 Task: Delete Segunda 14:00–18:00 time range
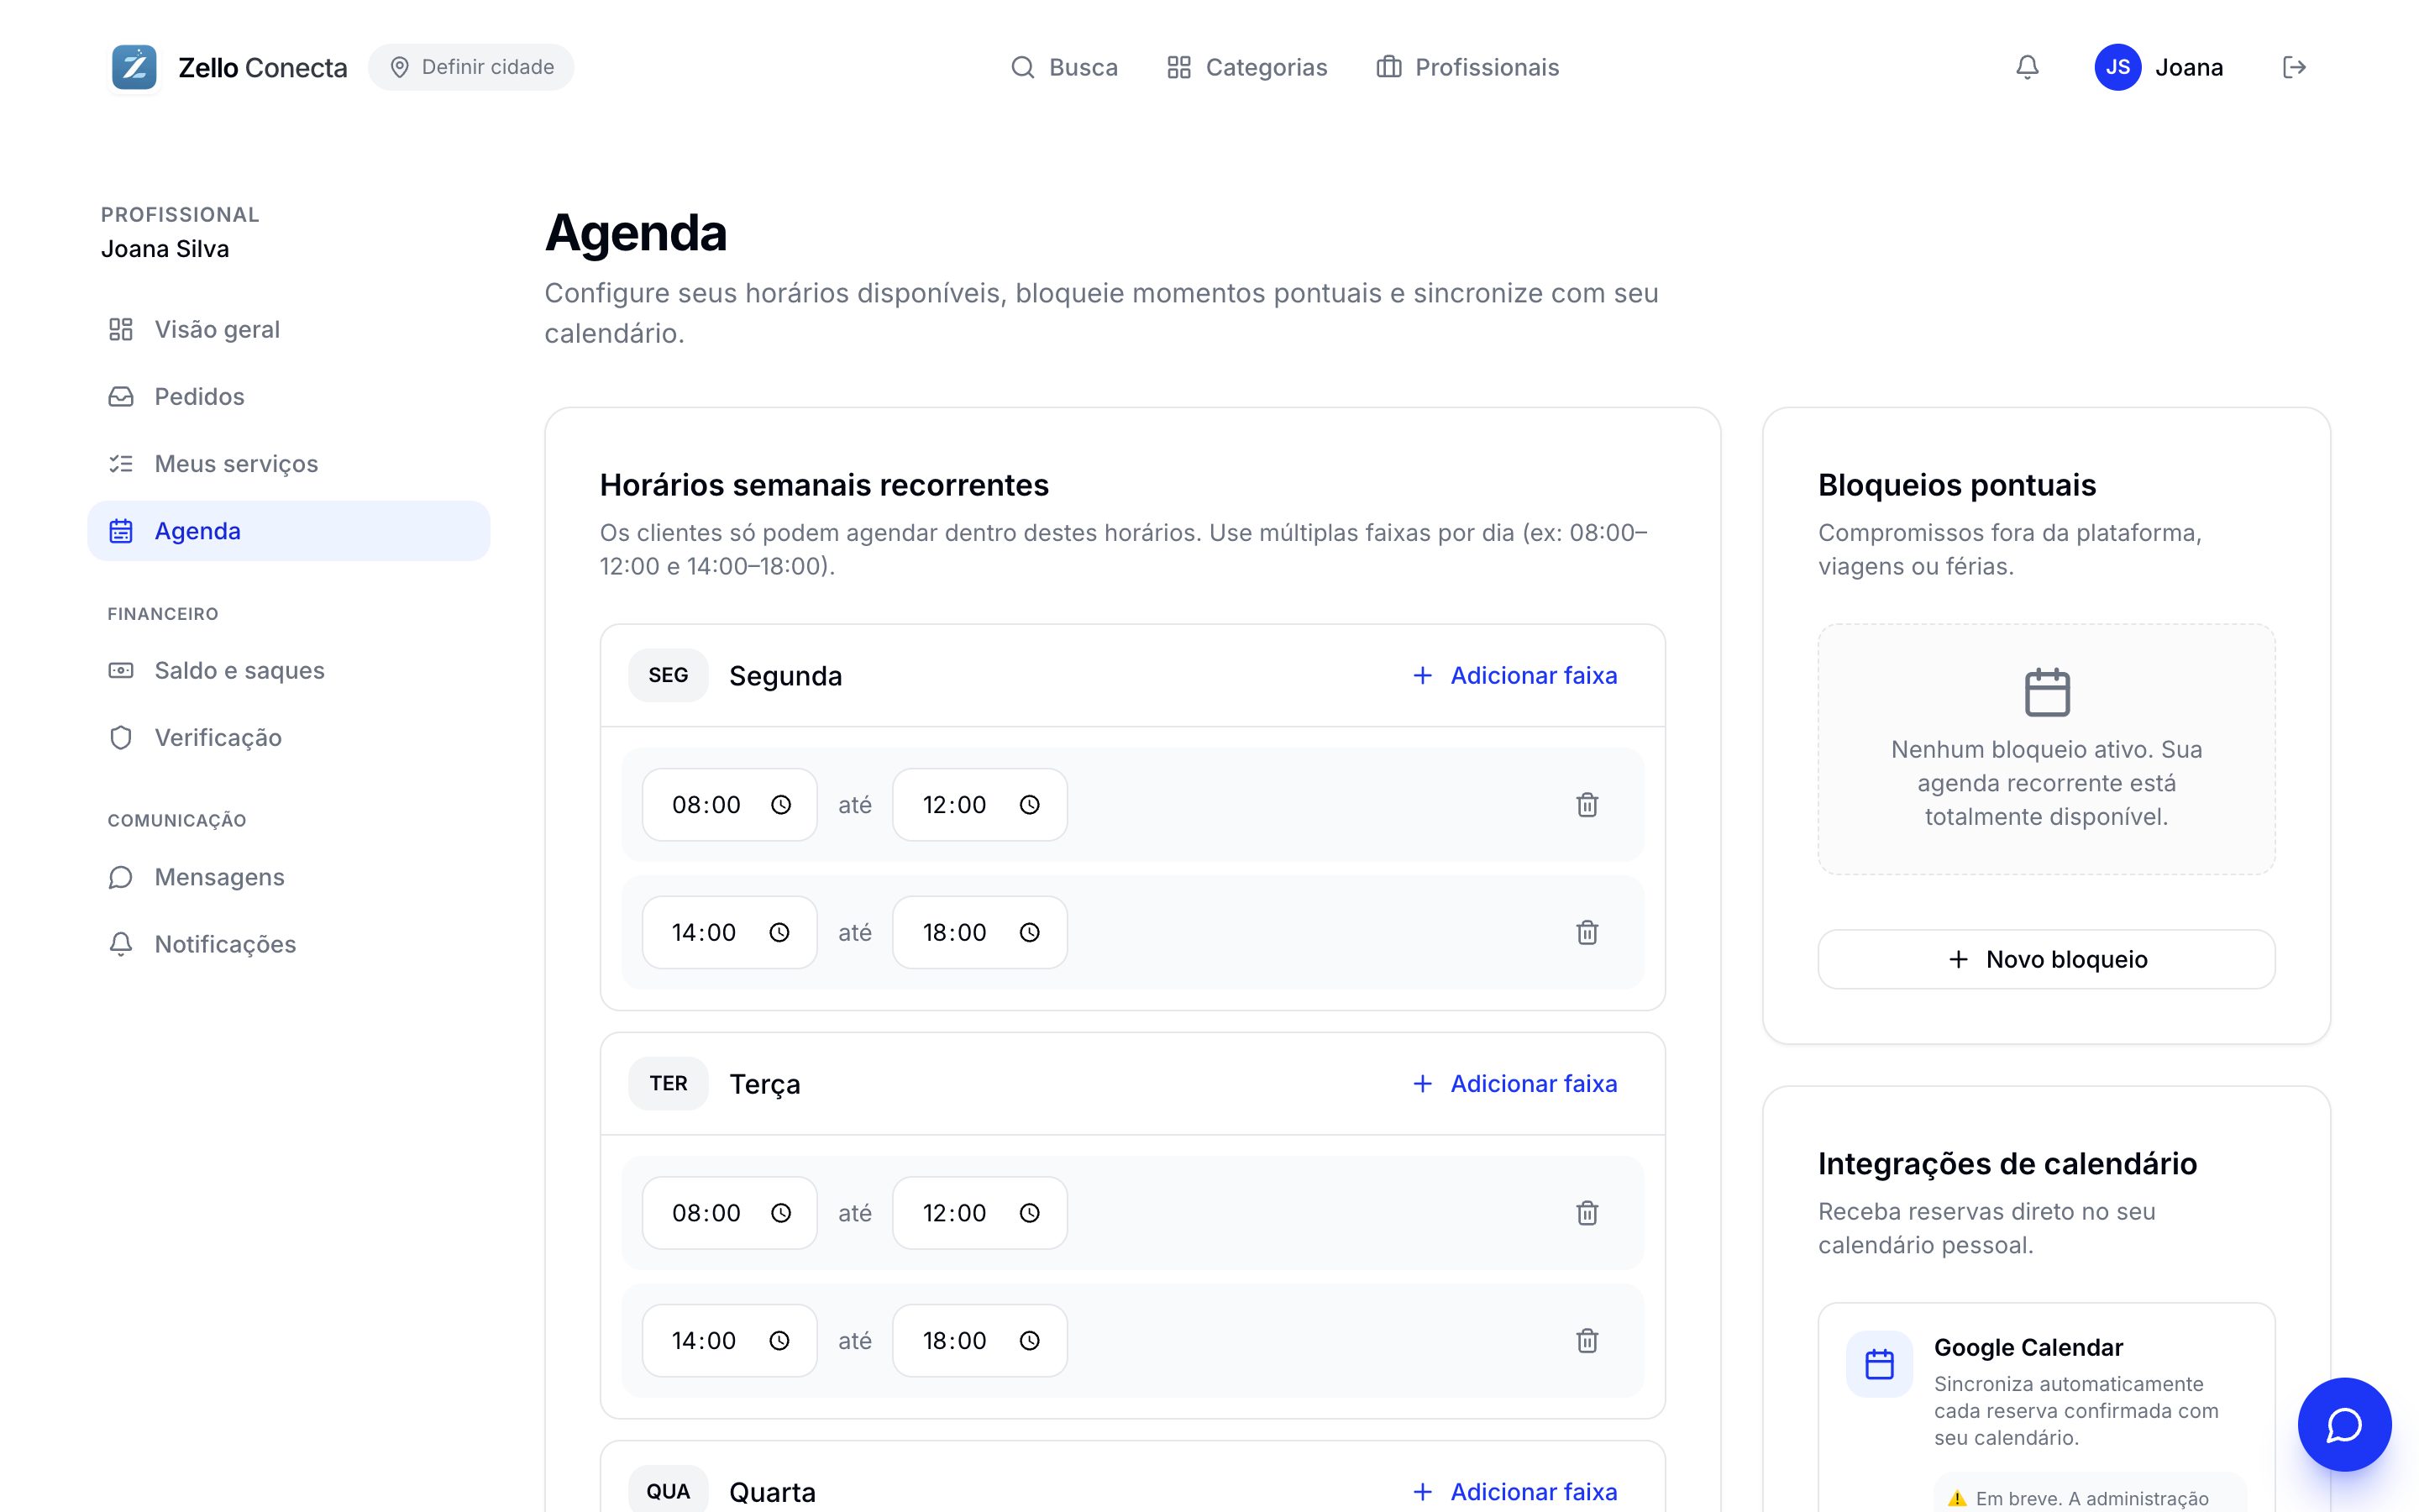[1587, 932]
